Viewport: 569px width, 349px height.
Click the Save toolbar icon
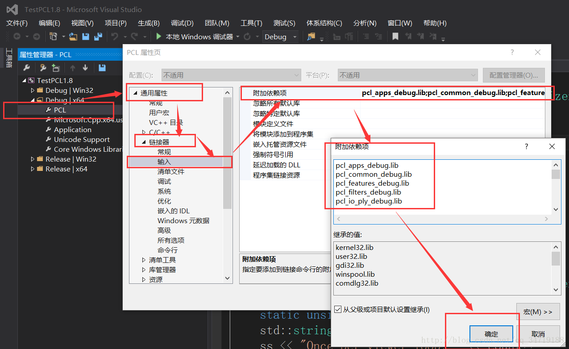tap(86, 37)
